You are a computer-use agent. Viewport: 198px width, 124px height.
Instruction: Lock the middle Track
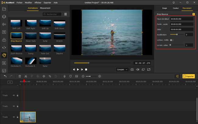(18, 106)
